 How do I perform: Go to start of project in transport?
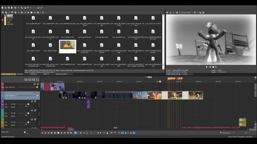61,133
